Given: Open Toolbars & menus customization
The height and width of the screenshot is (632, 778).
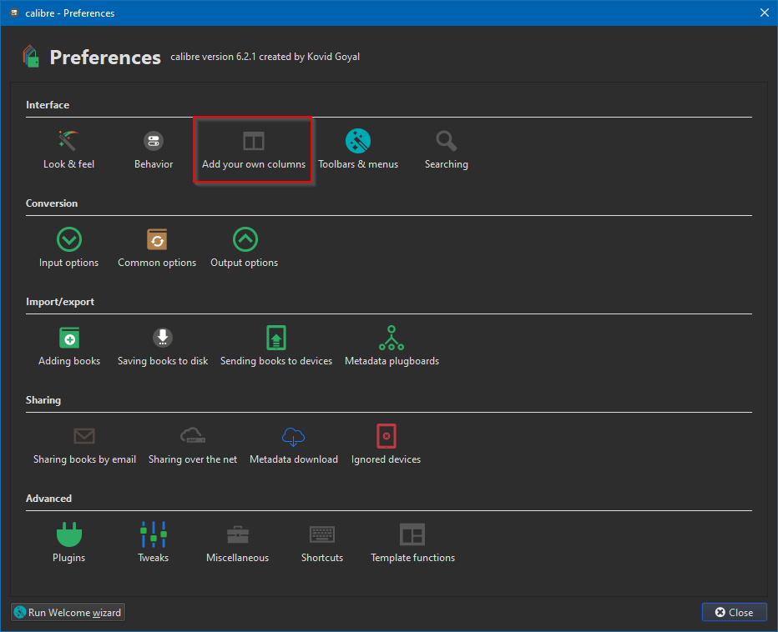Looking at the screenshot, I should tap(358, 150).
